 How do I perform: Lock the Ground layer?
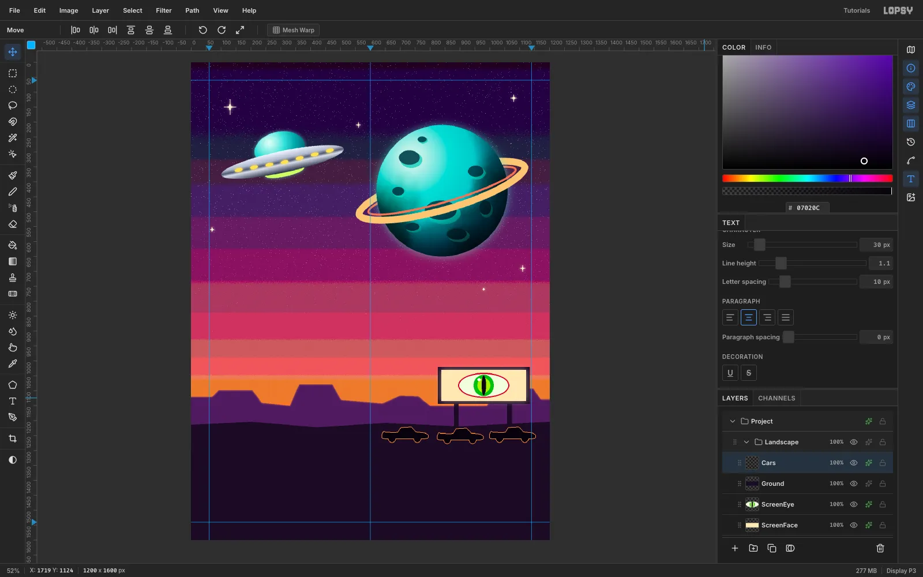(883, 484)
